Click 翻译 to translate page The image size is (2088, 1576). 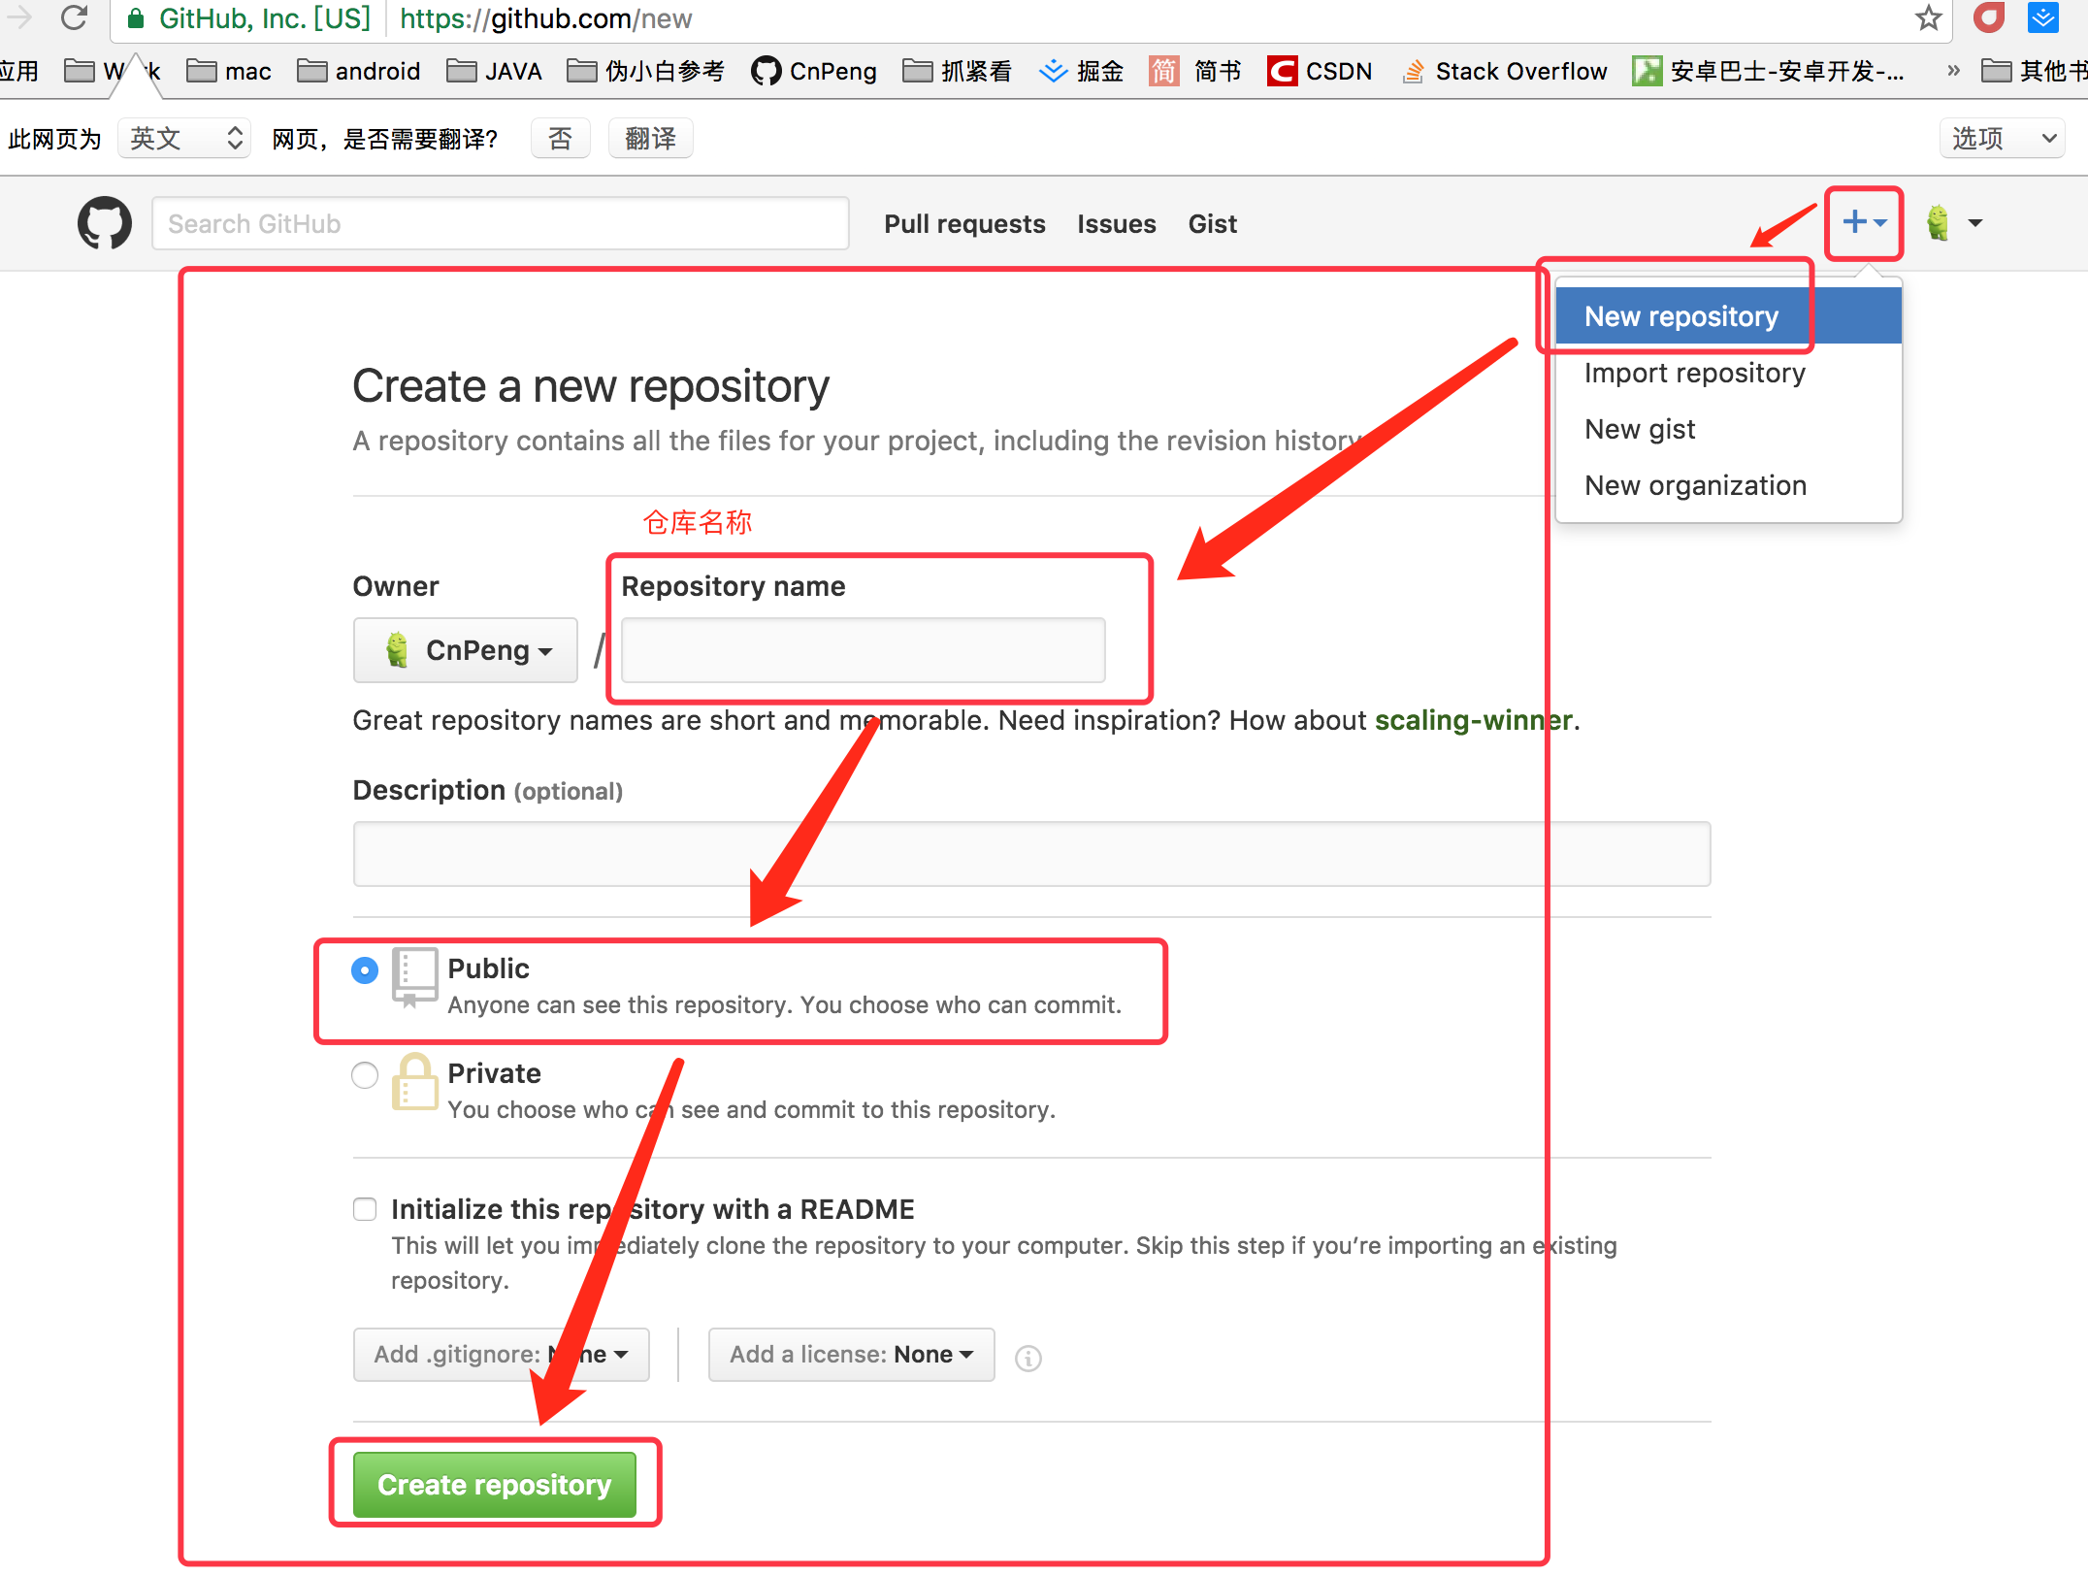pos(650,139)
